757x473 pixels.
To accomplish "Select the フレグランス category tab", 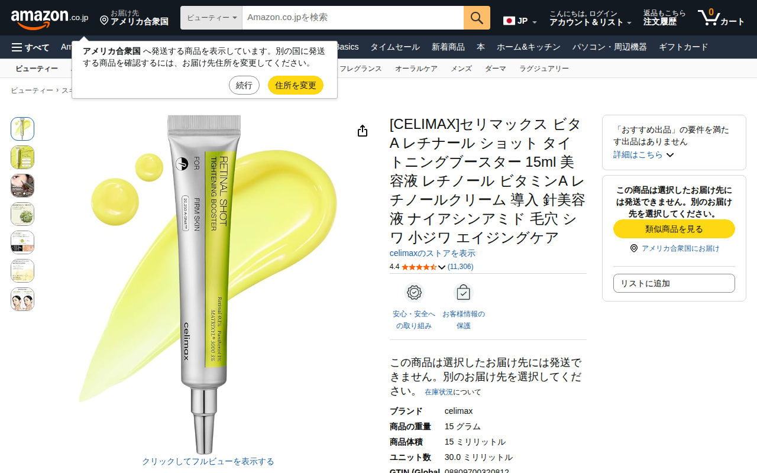I will 361,69.
